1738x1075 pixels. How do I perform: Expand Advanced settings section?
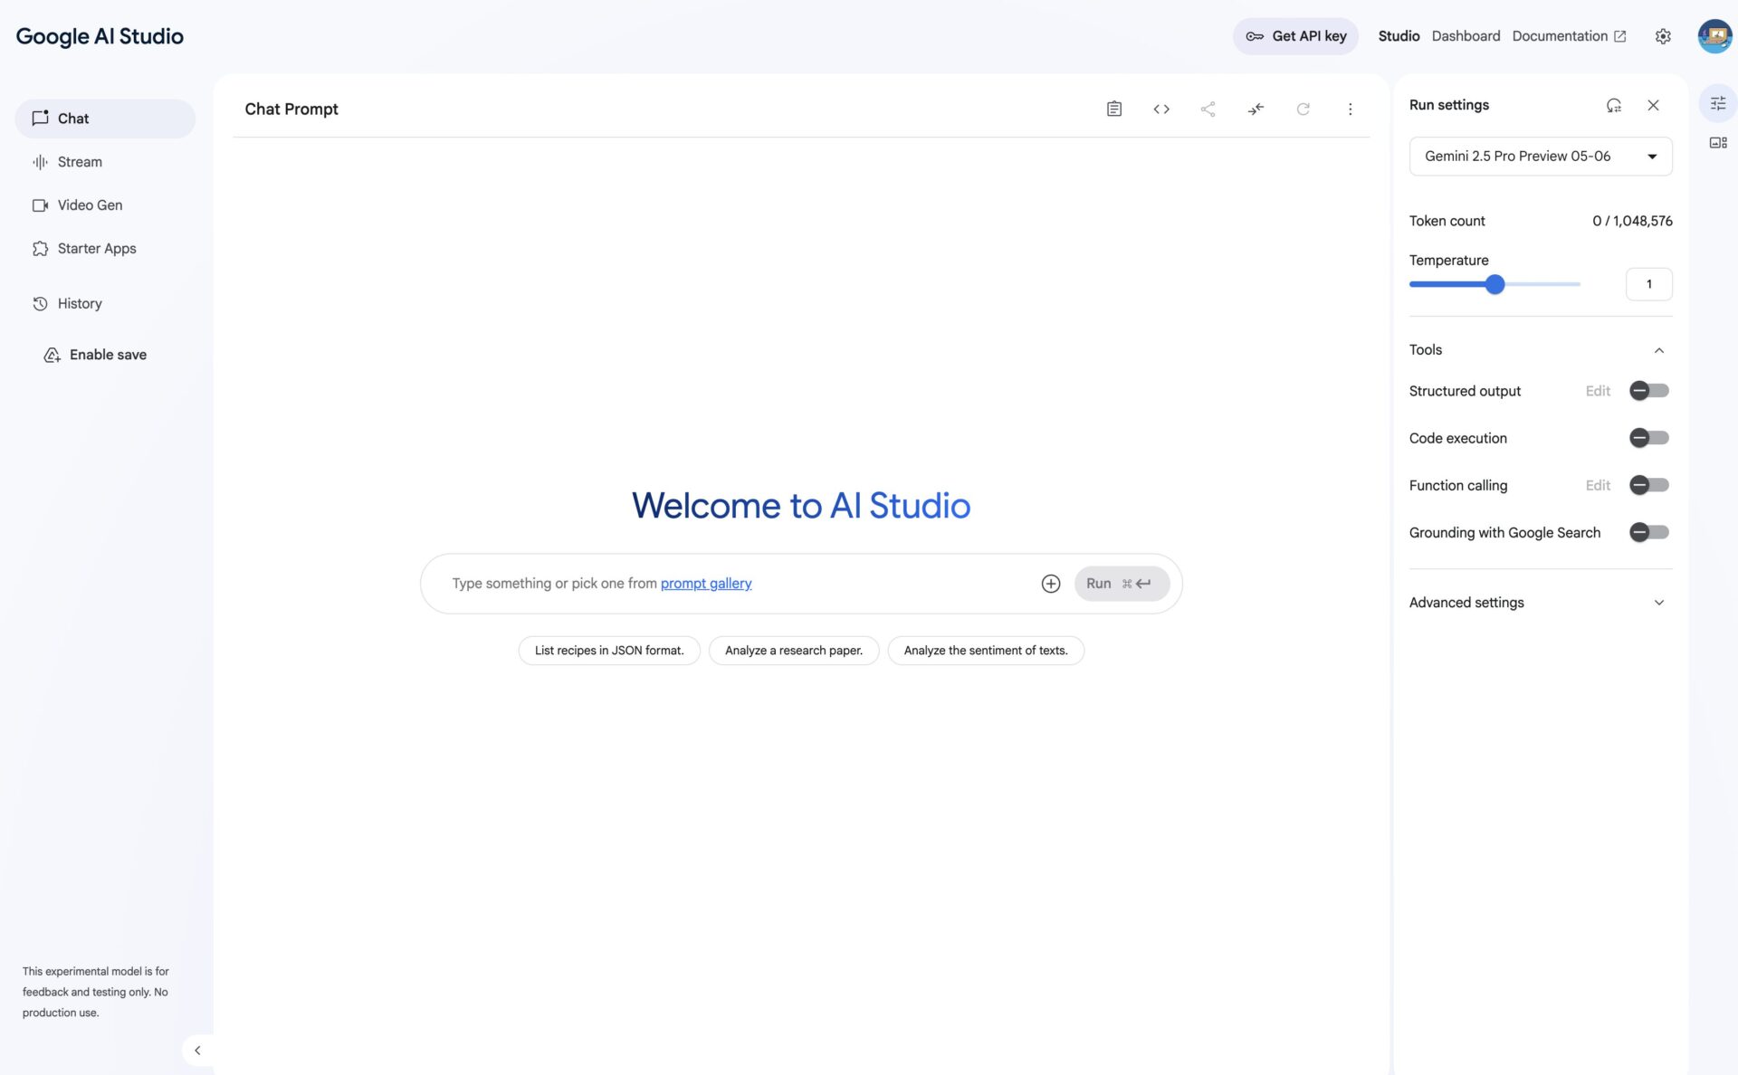(1658, 603)
